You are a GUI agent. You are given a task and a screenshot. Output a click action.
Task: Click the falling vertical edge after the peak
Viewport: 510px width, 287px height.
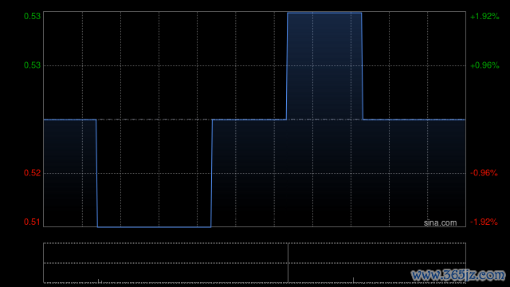[362, 66]
